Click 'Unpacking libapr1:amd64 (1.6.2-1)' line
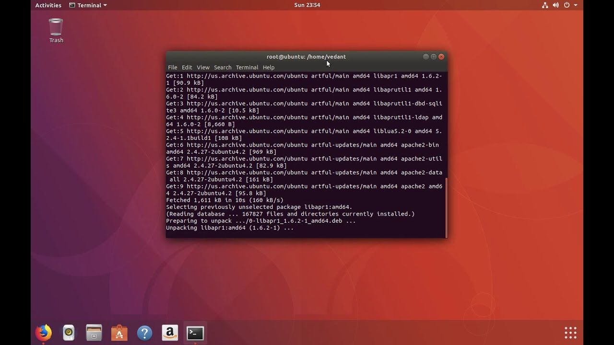Image resolution: width=614 pixels, height=345 pixels. pos(230,228)
